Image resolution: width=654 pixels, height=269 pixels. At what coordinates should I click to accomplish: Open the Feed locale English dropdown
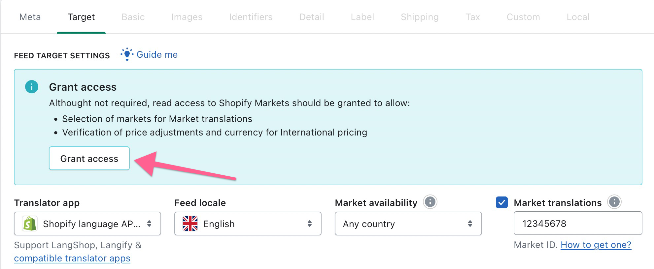click(248, 224)
